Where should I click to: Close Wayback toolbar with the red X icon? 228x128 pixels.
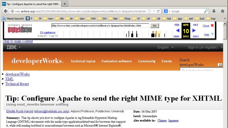pos(212,25)
